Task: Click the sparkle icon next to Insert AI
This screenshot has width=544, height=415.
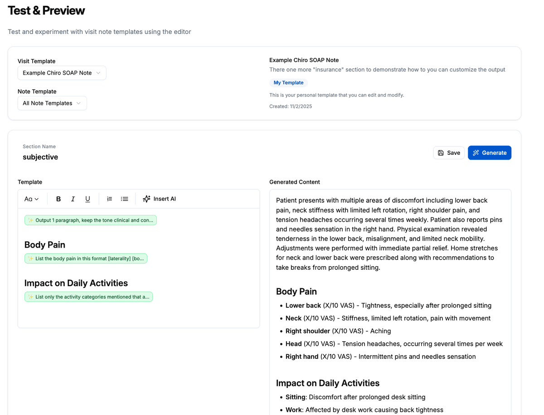Action: tap(146, 198)
